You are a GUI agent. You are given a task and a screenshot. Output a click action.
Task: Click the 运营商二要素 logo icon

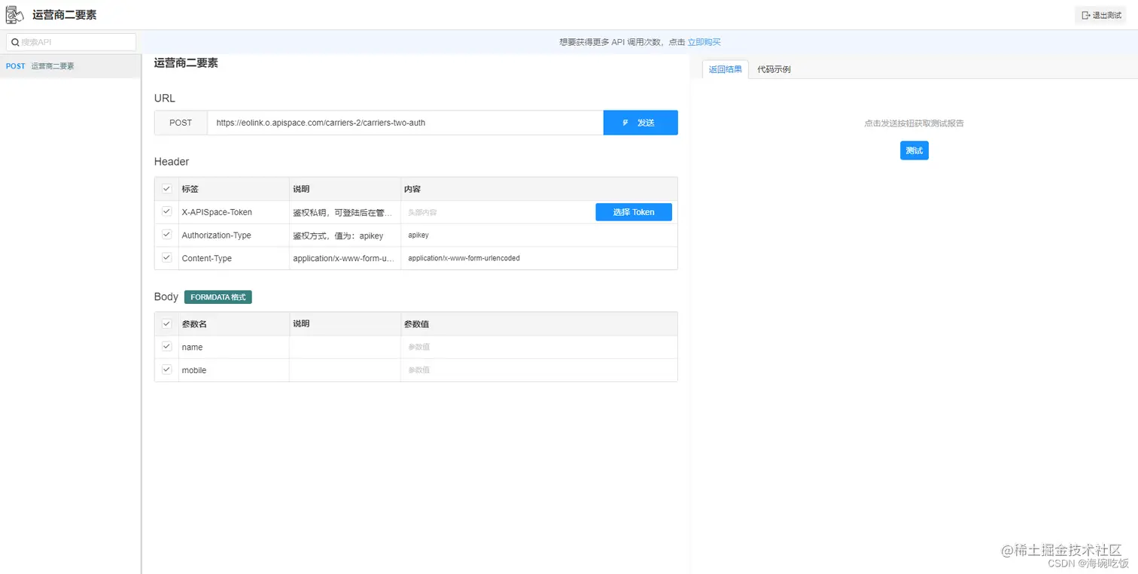(15, 14)
